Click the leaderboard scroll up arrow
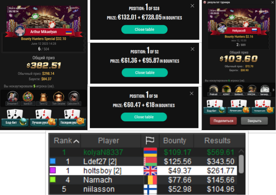 pyautogui.click(x=241, y=151)
